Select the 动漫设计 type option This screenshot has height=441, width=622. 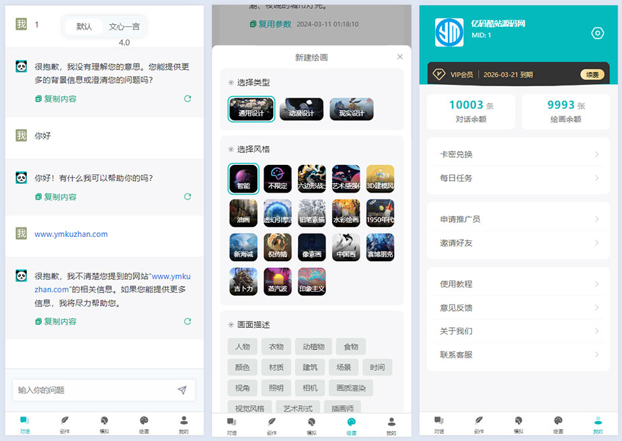pos(301,109)
